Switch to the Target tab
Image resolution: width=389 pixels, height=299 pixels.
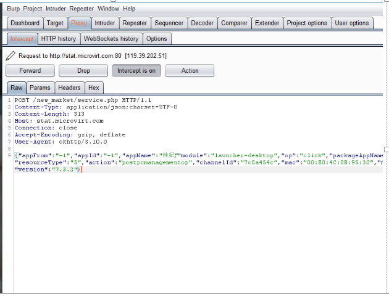click(x=55, y=23)
